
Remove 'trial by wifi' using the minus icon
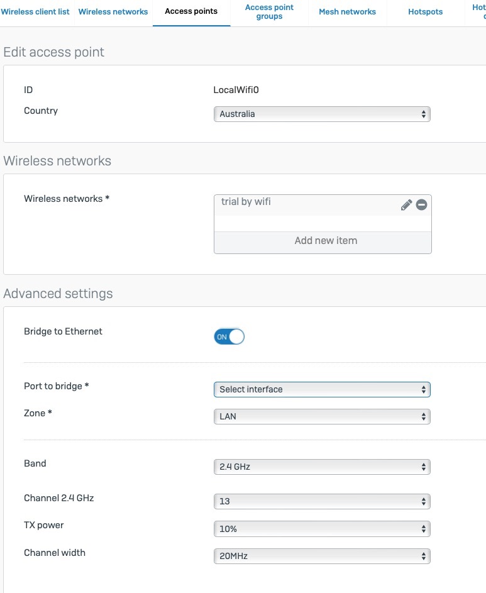click(421, 205)
